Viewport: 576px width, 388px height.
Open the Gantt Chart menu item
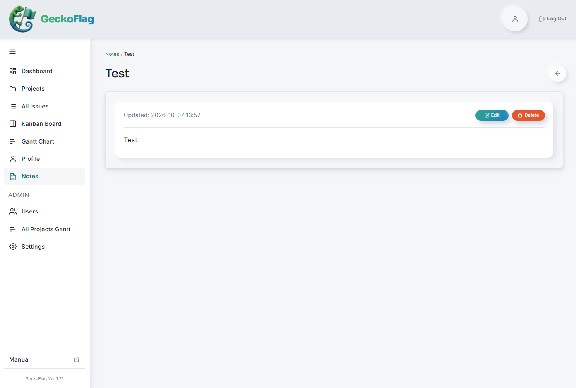pyautogui.click(x=44, y=141)
